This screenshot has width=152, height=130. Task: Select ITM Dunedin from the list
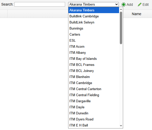79,113
